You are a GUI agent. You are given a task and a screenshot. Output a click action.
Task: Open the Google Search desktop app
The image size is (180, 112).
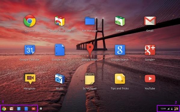(120, 50)
